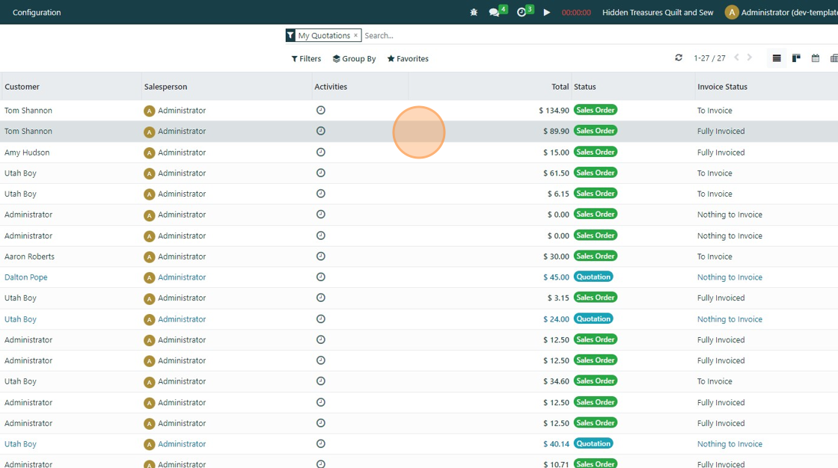Open the Filters dropdown
The image size is (838, 468).
click(x=306, y=59)
